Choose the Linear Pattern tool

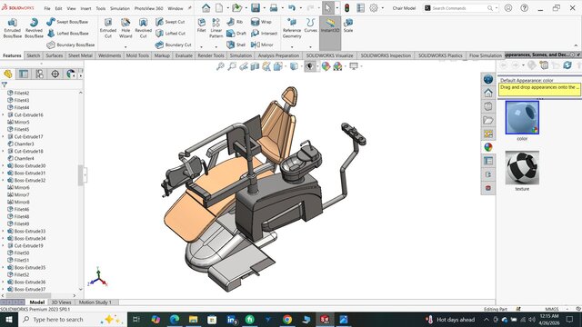216,28
